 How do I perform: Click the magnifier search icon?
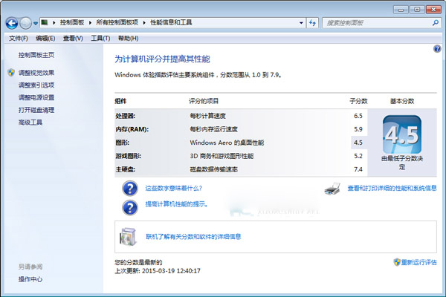435,23
